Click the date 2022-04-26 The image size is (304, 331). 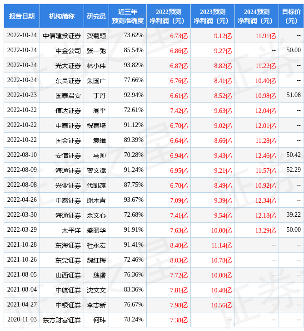coord(22,200)
